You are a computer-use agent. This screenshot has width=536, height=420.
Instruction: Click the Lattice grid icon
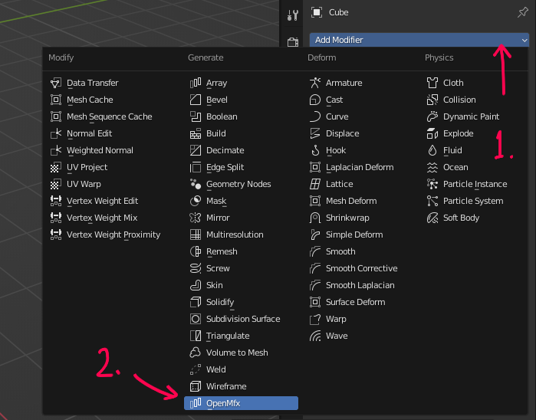tap(314, 184)
